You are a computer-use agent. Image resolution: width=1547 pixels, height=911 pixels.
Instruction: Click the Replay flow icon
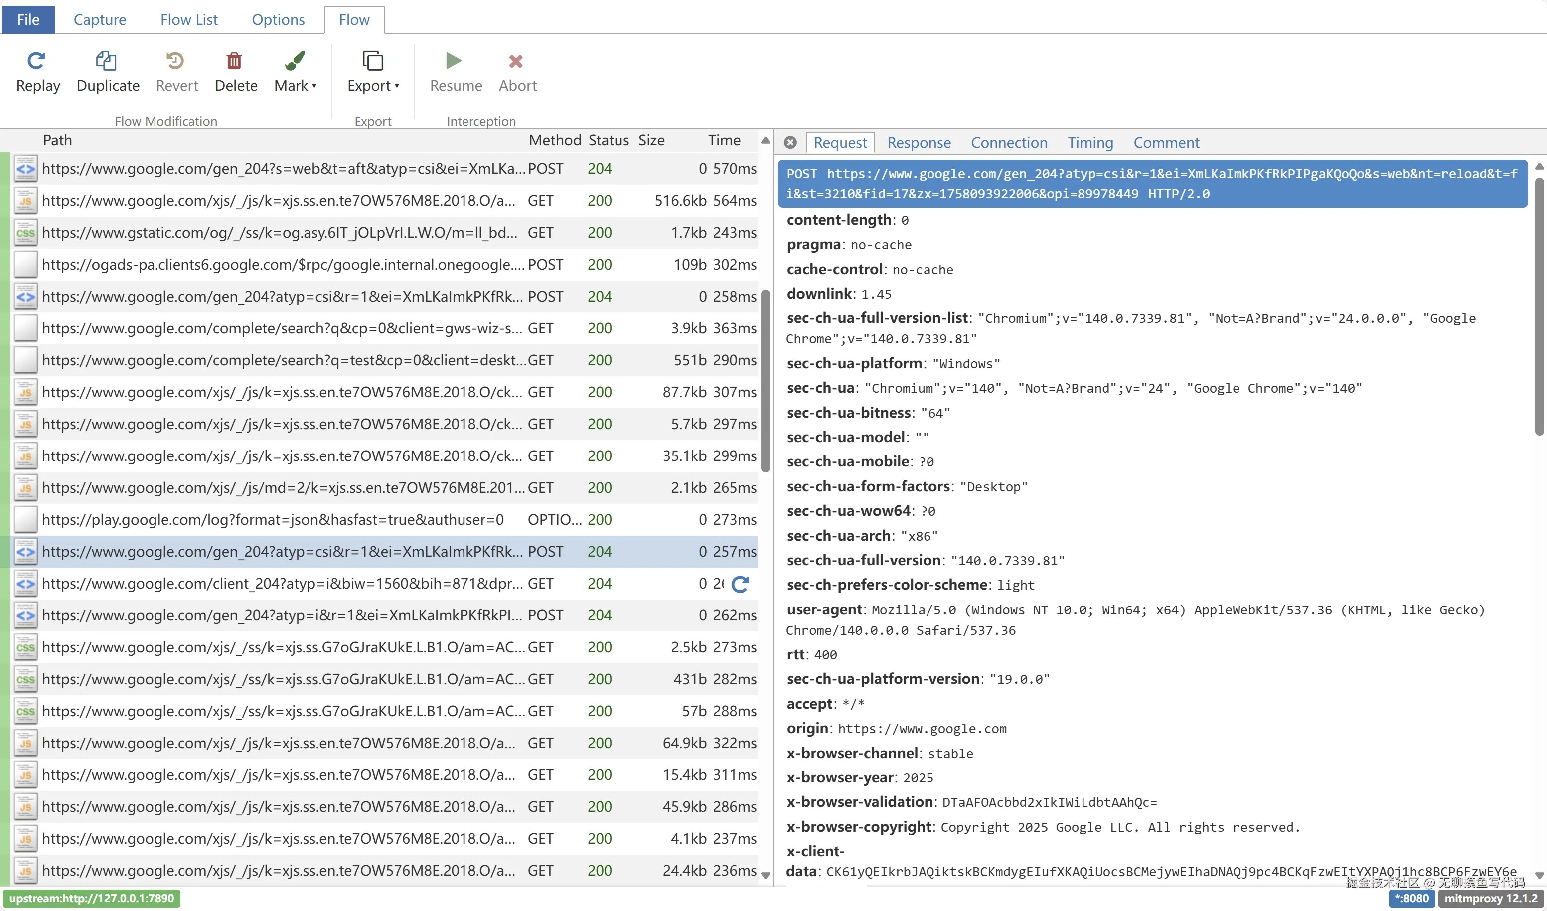[36, 61]
